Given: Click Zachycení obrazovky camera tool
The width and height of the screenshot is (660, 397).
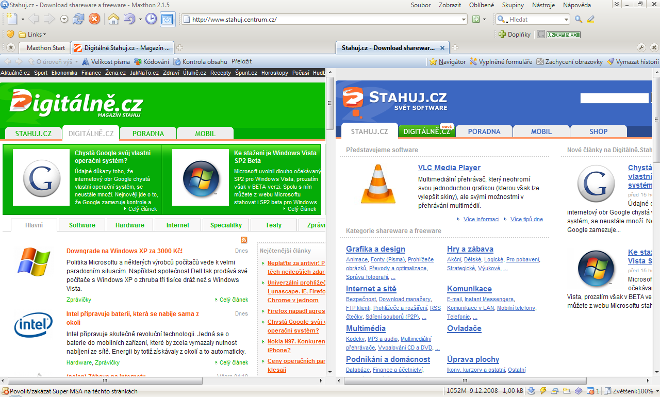Looking at the screenshot, I should click(x=569, y=61).
